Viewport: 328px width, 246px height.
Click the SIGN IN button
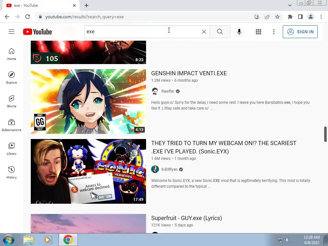300,32
